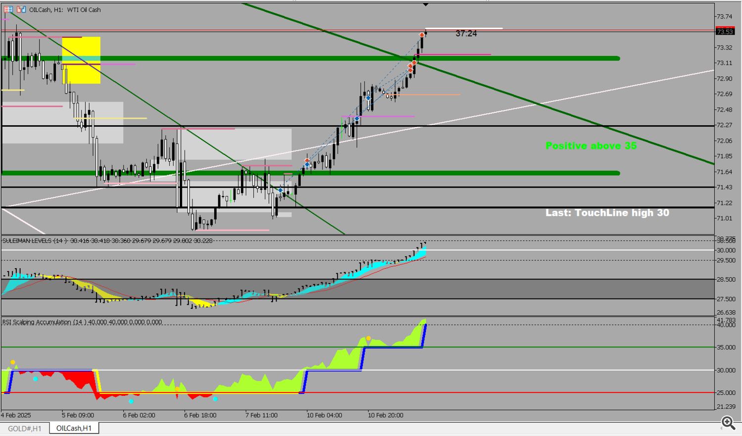Click the 4 Feb 2025 date label
The height and width of the screenshot is (436, 742).
tap(16, 415)
